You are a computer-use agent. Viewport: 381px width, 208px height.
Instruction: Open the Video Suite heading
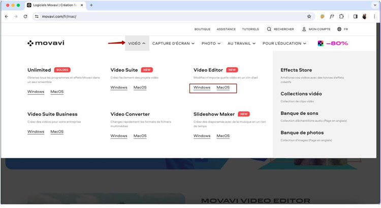point(124,70)
